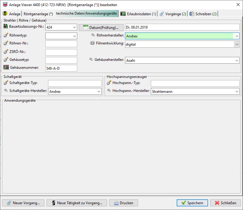This screenshot has height=210, width=243.
Task: Open the Filmentwicklung dropdown list
Action: (x=237, y=44)
